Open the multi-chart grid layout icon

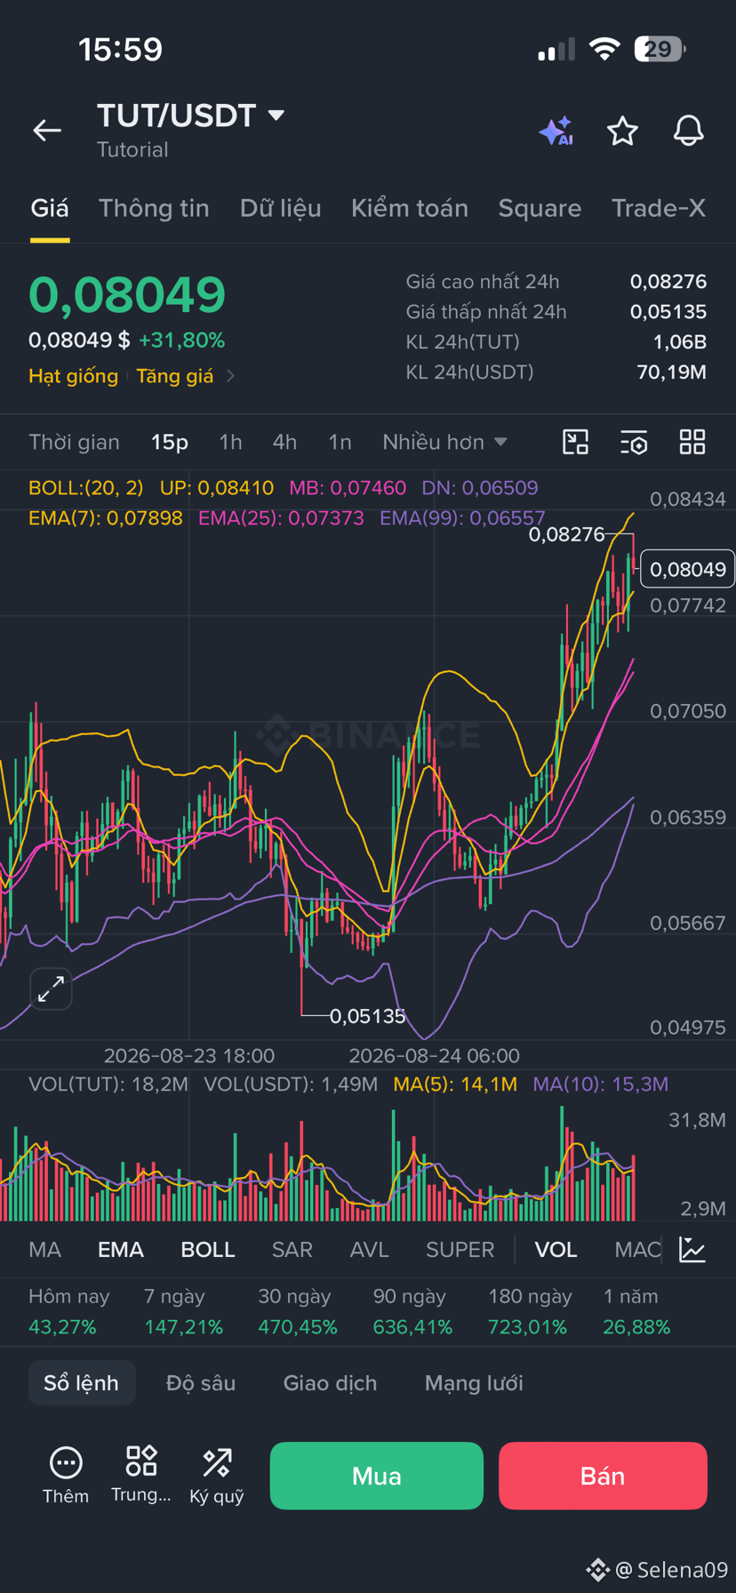click(x=692, y=442)
